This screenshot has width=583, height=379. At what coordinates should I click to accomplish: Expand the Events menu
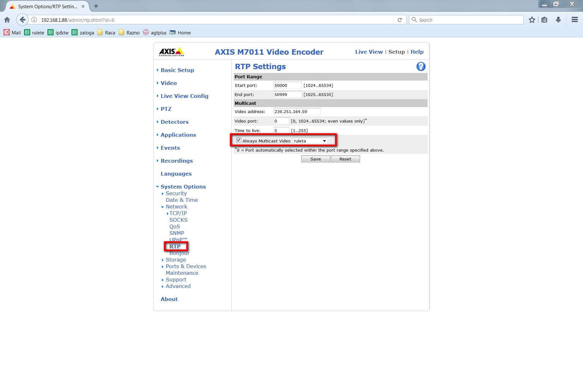(x=170, y=148)
